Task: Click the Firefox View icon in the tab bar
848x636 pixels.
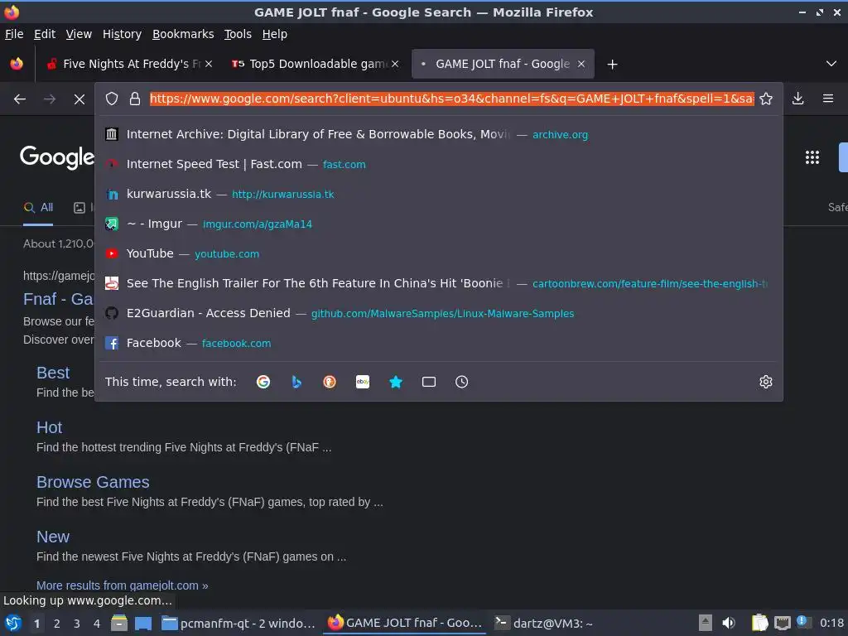Action: click(x=17, y=64)
